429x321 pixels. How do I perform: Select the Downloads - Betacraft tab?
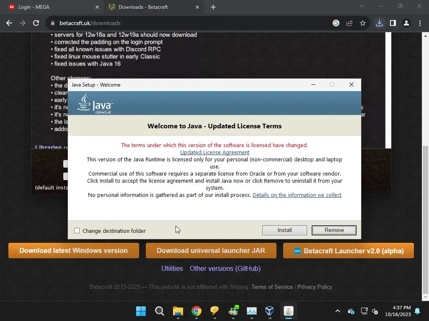pos(153,7)
